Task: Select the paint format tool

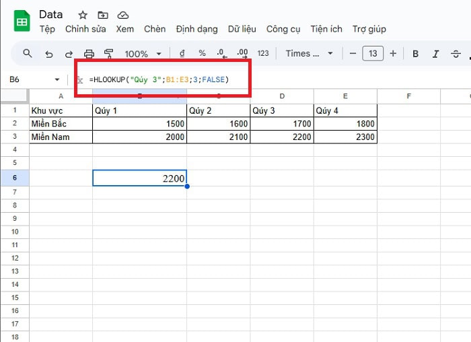Action: (x=109, y=54)
